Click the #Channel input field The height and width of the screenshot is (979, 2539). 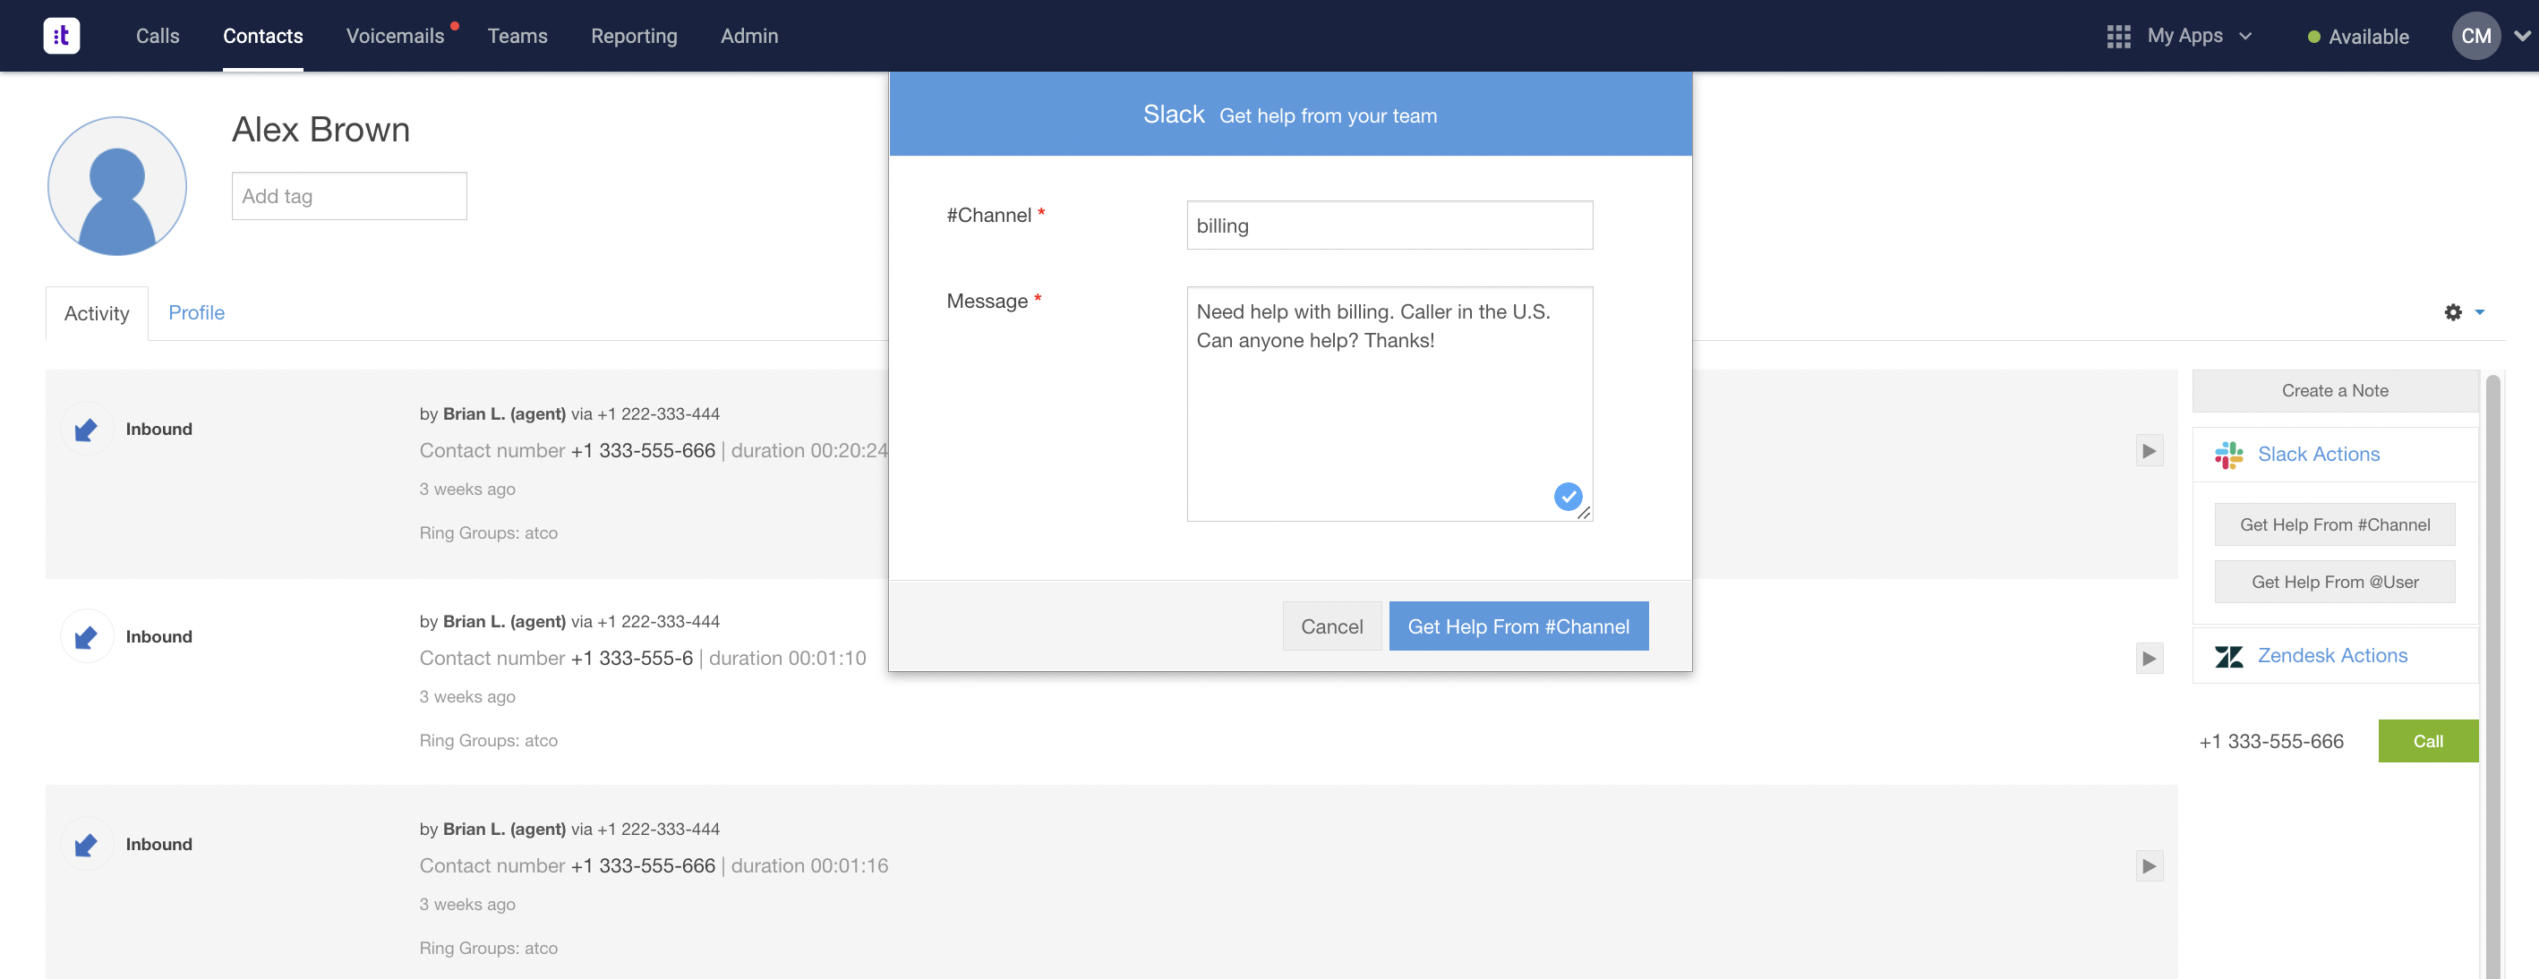[x=1389, y=226]
